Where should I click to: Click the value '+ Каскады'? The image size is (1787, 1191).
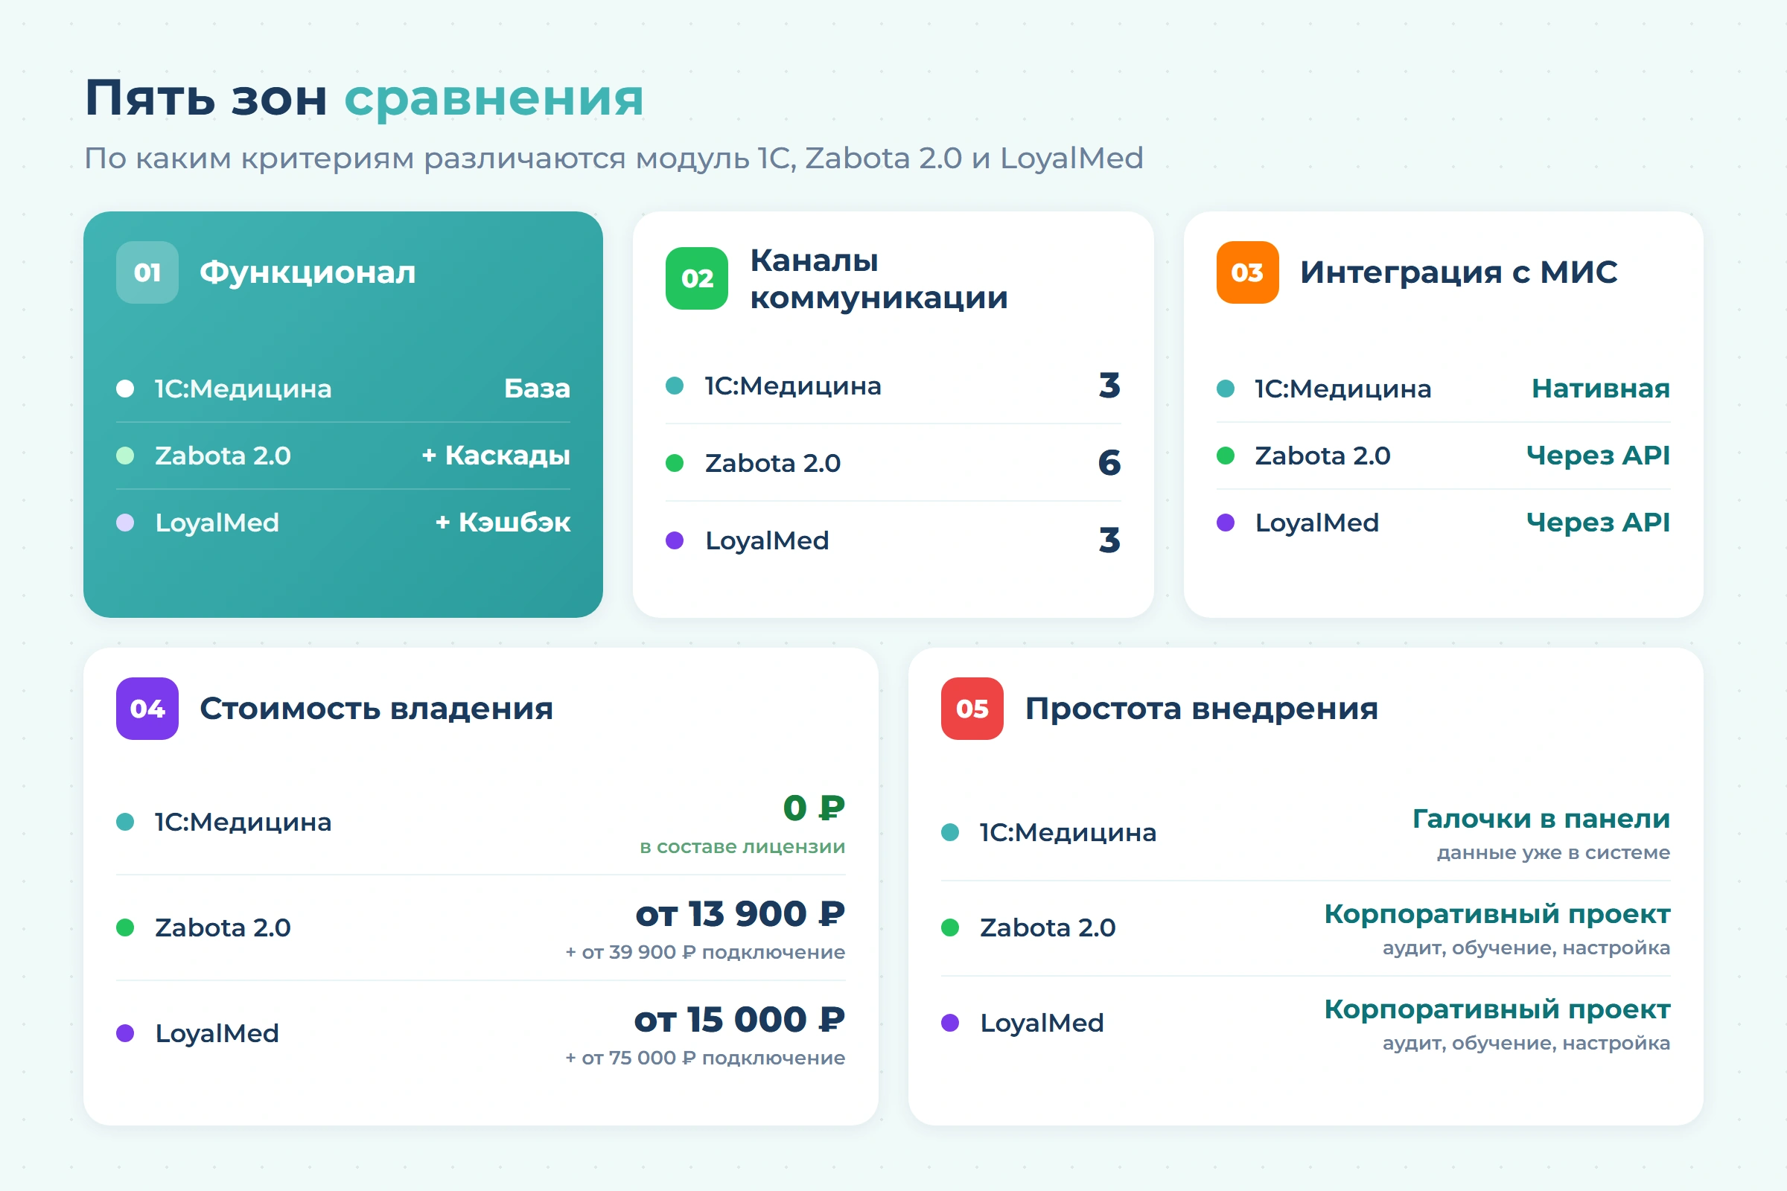[x=496, y=456]
